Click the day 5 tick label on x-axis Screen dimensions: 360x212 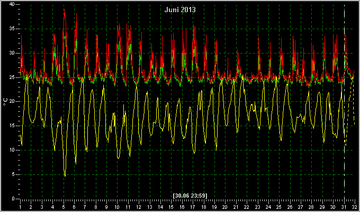click(64, 207)
